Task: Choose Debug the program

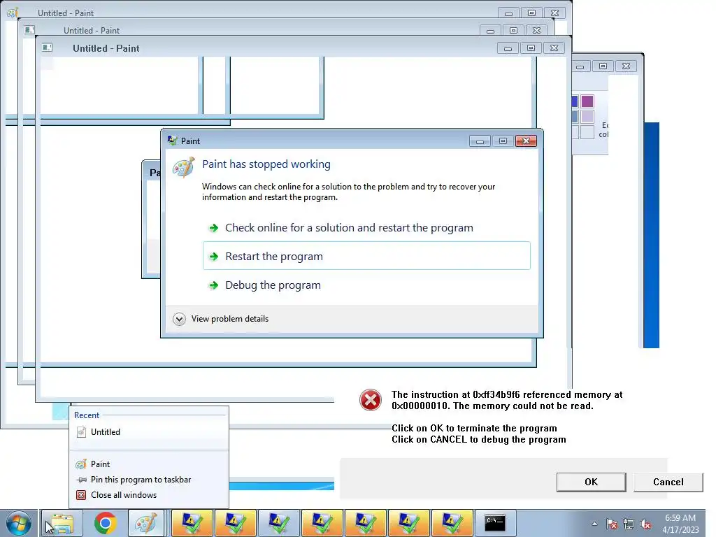Action: click(x=366, y=285)
